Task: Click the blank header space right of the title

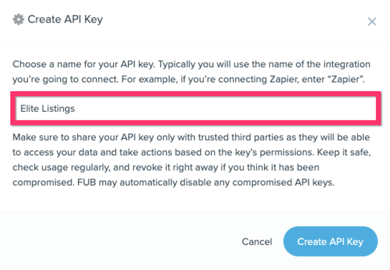Action: click(x=233, y=20)
